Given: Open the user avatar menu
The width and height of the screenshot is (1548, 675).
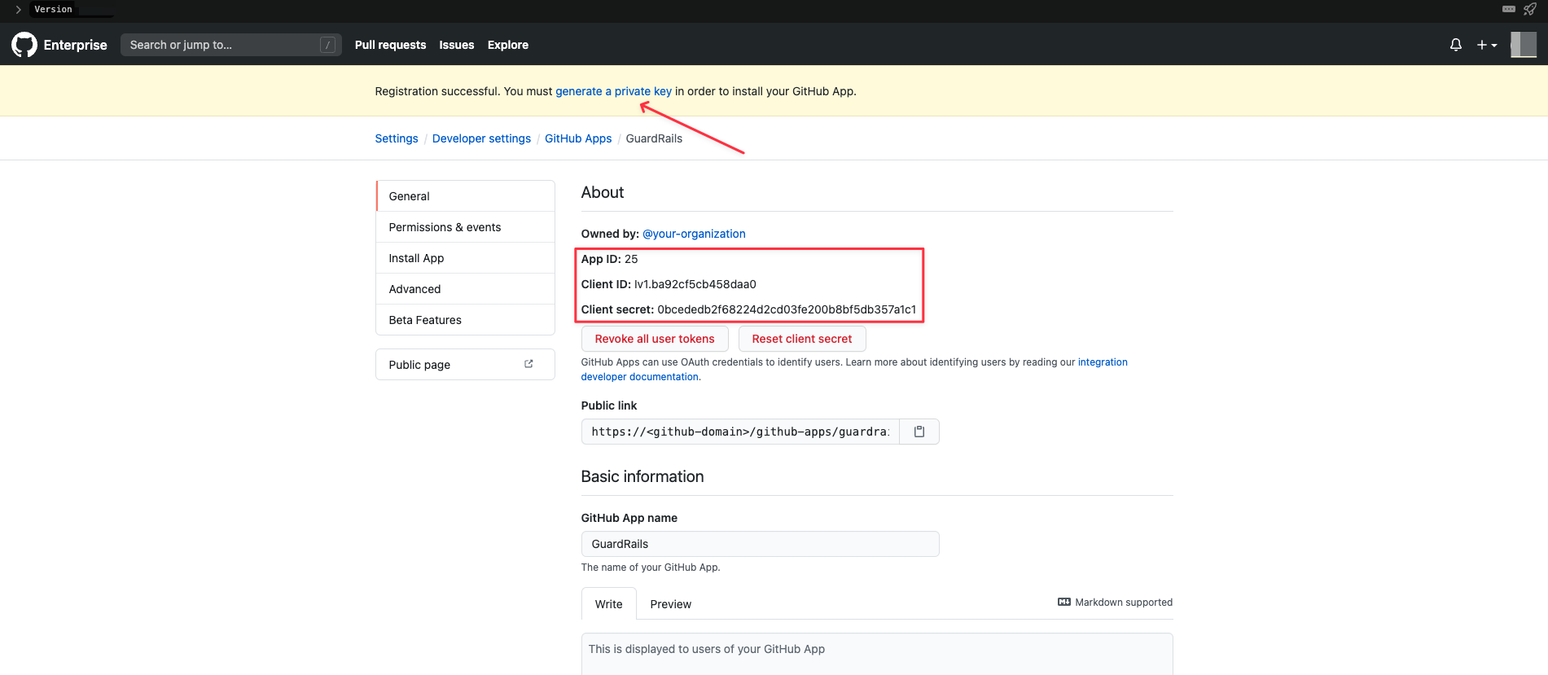Looking at the screenshot, I should click(1524, 45).
